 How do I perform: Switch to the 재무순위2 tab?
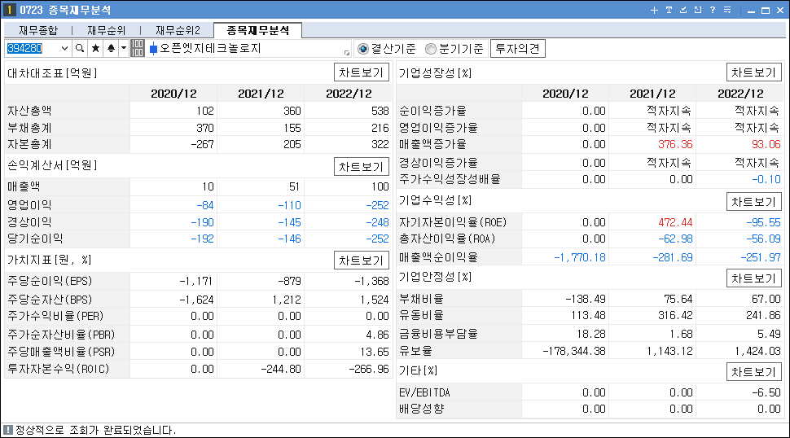[x=178, y=30]
